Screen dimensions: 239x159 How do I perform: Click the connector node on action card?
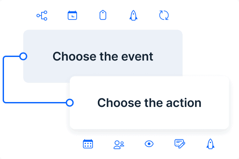pos(70,103)
